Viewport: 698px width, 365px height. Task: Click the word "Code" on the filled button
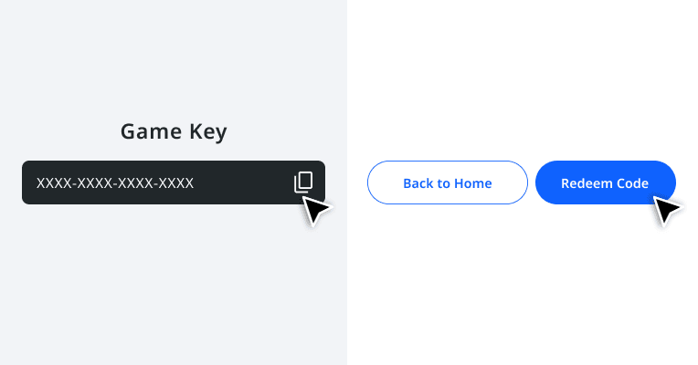click(x=630, y=183)
